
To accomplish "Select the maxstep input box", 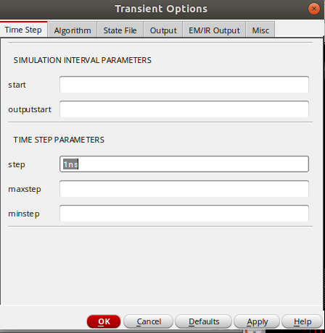I will (184, 189).
